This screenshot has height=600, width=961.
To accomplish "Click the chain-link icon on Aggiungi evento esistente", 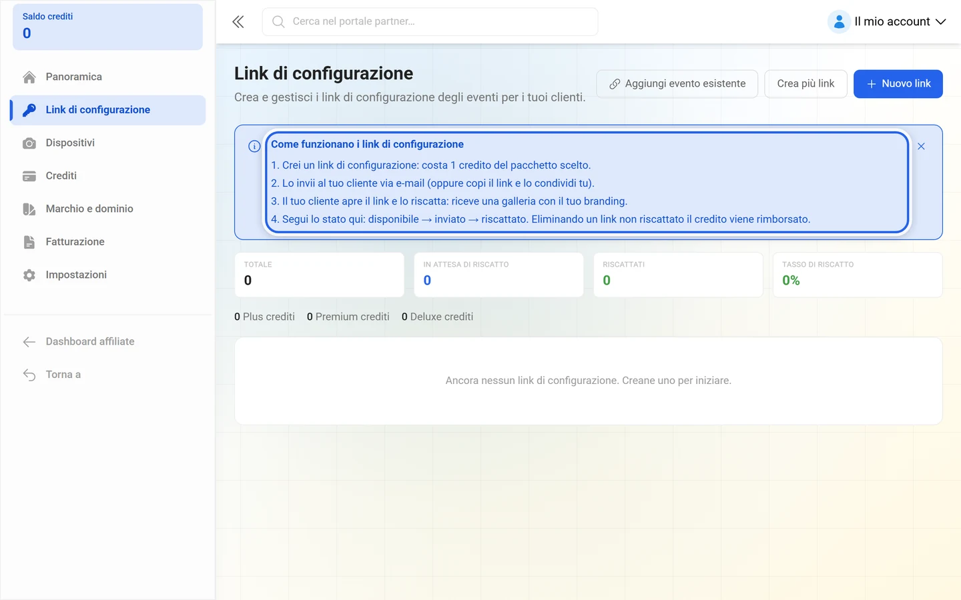I will tap(615, 84).
